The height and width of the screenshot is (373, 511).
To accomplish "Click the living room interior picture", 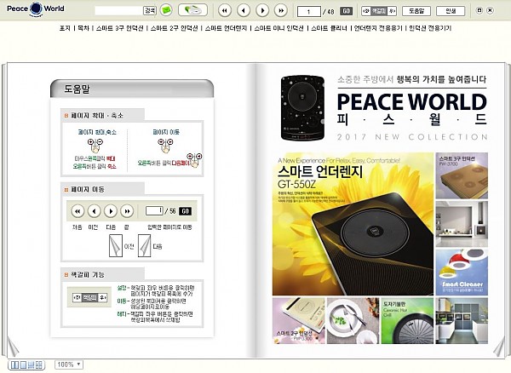I will pyautogui.click(x=462, y=224).
